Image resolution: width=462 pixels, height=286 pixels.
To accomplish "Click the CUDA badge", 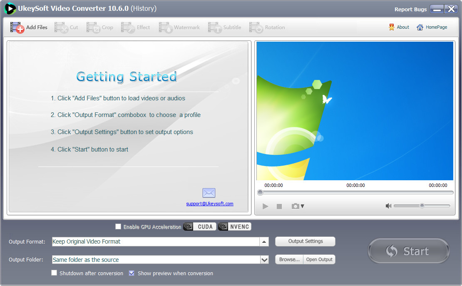I will point(200,226).
